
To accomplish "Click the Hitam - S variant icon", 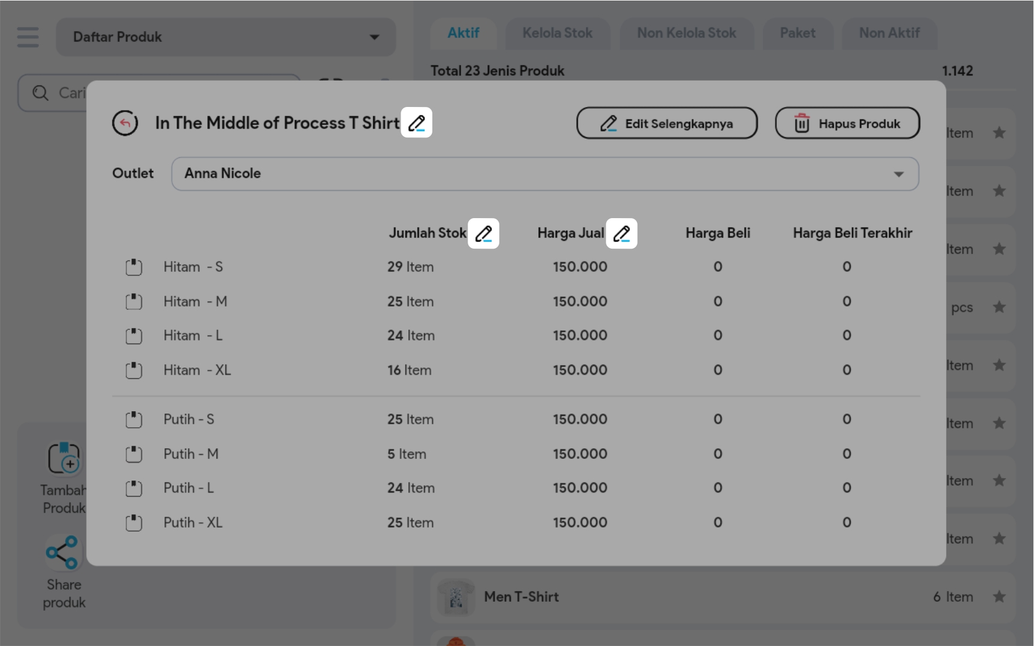I will pyautogui.click(x=134, y=267).
